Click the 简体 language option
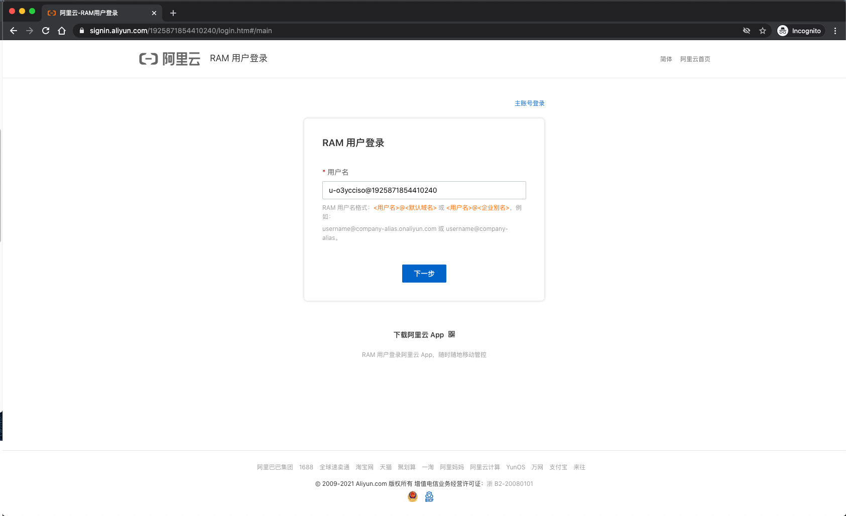The height and width of the screenshot is (516, 846). [x=666, y=59]
